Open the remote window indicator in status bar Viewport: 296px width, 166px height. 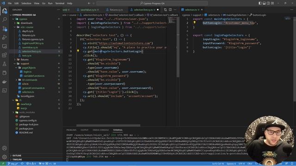[3, 164]
